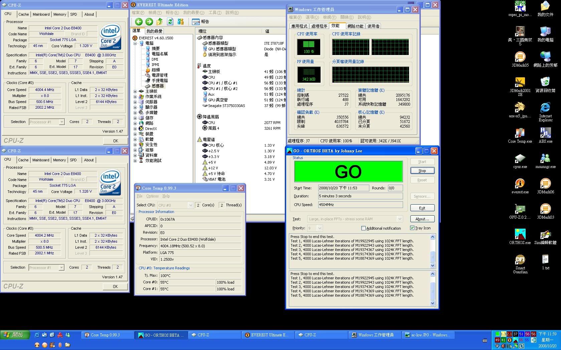Click Windows 工作管理員 taskbar button
This screenshot has height=350, width=561.
coord(375,335)
